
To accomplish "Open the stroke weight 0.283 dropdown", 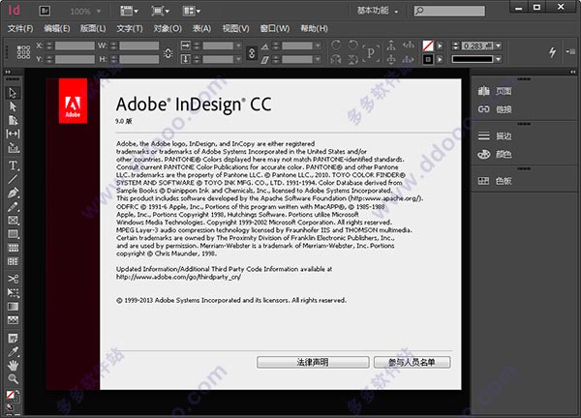I will point(499,45).
